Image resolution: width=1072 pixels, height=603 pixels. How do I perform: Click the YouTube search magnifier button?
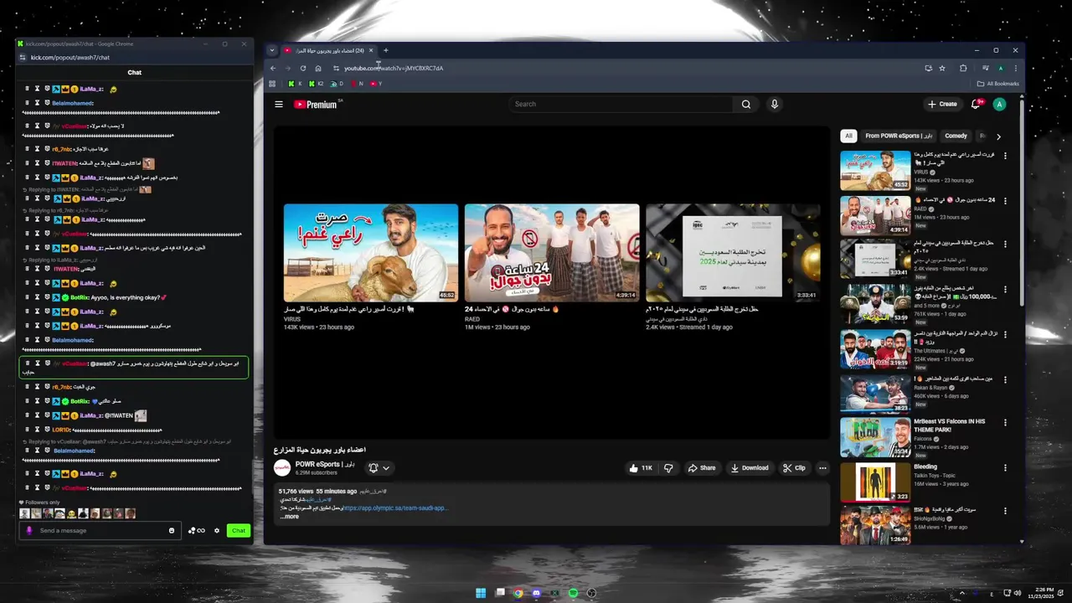point(745,105)
